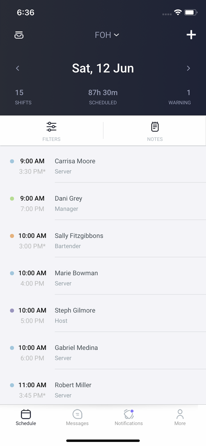
Task: Toggle Carrisa Moore's shift status dot
Action: click(x=12, y=161)
